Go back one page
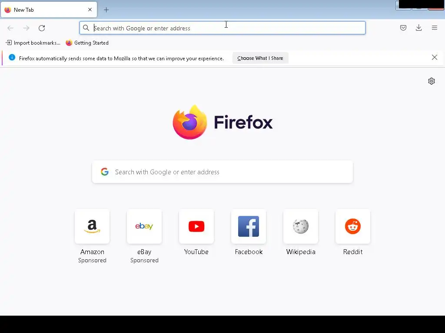Screen dimensions: 445x333 point(10,28)
